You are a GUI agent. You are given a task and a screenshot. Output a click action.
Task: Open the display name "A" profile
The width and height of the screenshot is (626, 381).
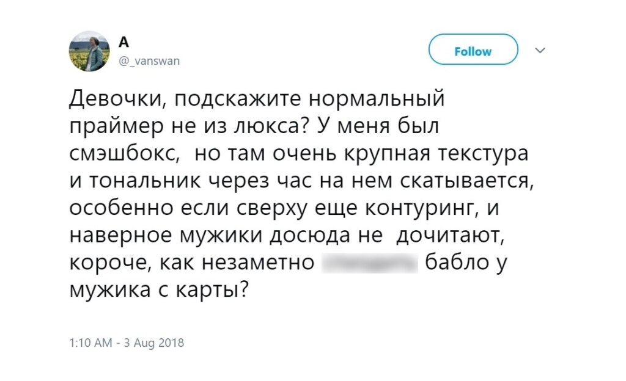(x=124, y=42)
